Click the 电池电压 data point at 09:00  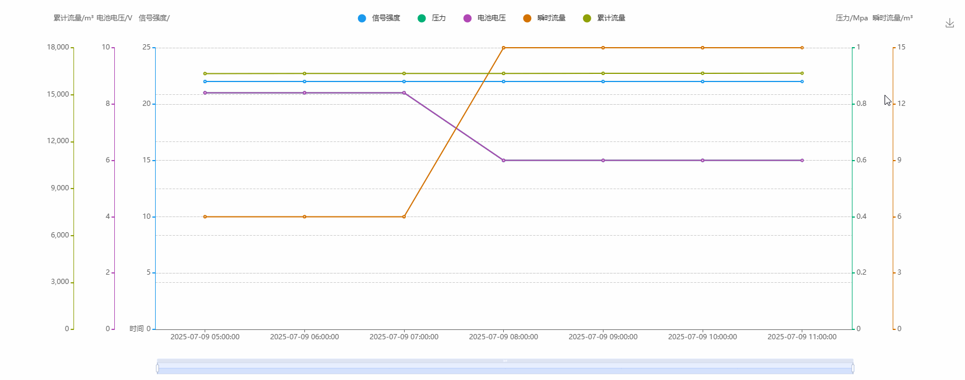click(x=603, y=159)
